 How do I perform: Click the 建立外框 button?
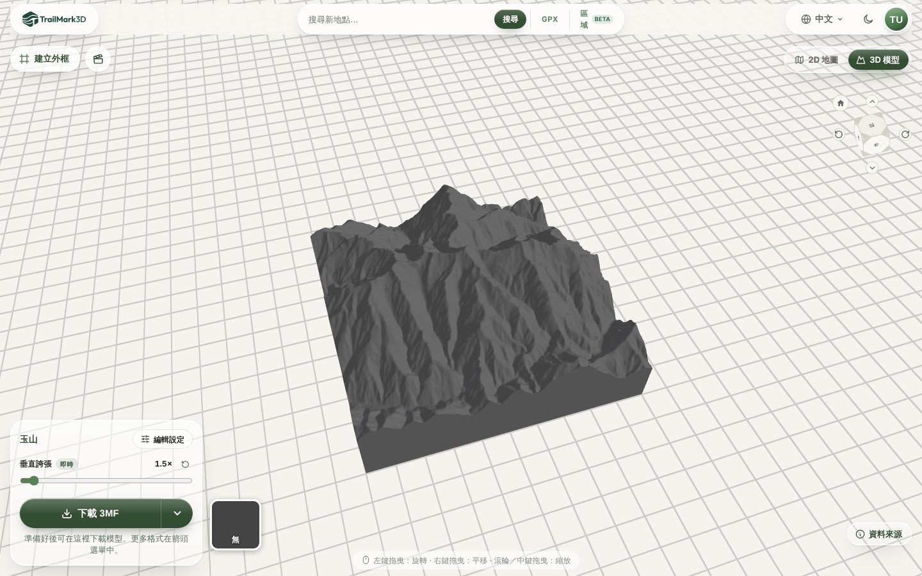coord(45,59)
